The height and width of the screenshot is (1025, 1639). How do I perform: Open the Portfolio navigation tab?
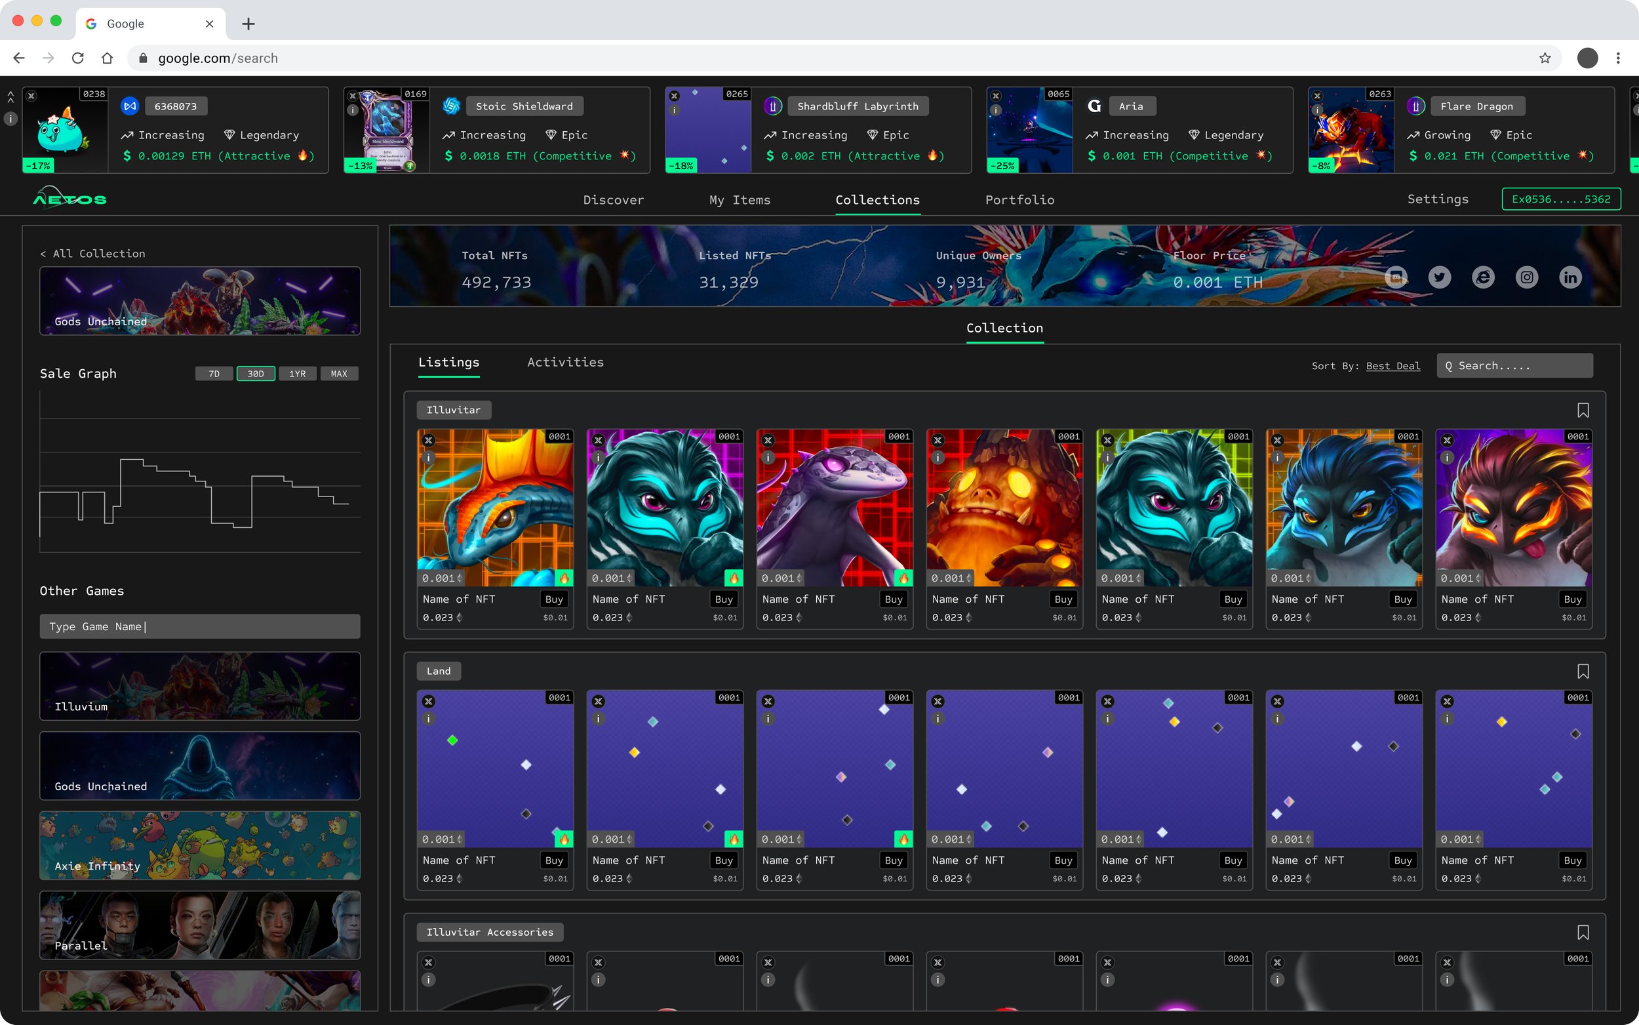[x=1019, y=200]
